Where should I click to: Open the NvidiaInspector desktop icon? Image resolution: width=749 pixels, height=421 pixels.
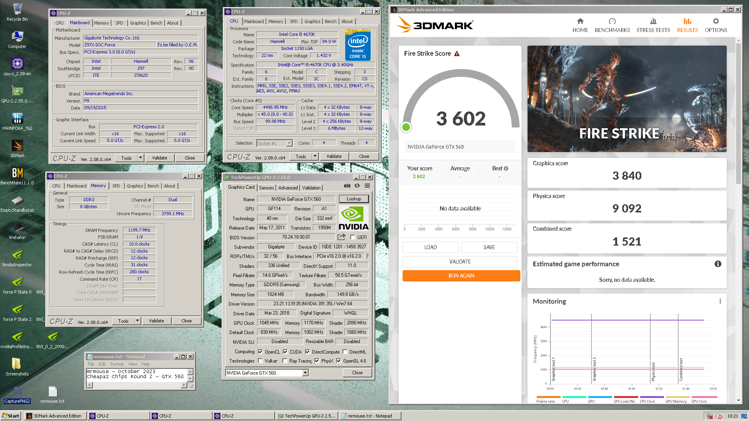pos(17,258)
